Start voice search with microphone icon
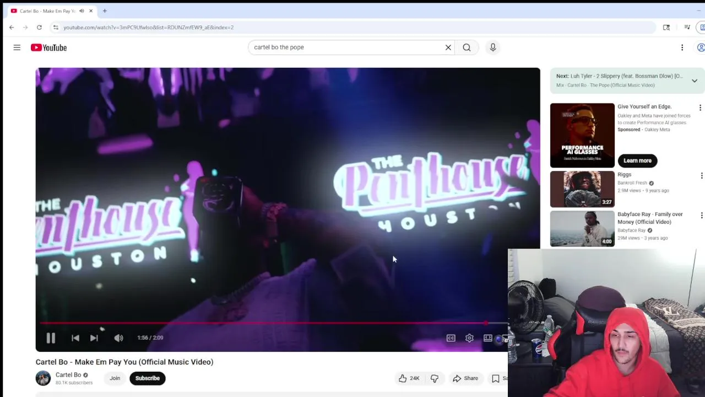 coord(493,47)
